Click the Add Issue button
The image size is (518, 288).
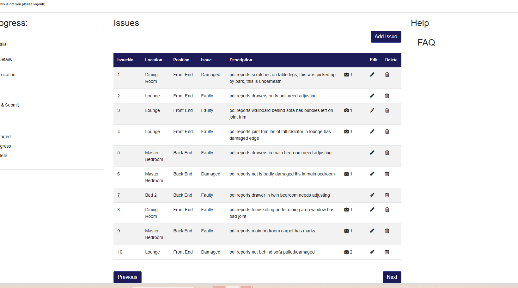pos(386,37)
